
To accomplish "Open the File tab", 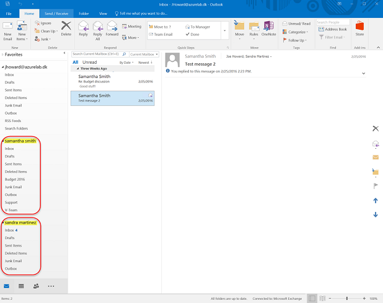I will [9, 14].
